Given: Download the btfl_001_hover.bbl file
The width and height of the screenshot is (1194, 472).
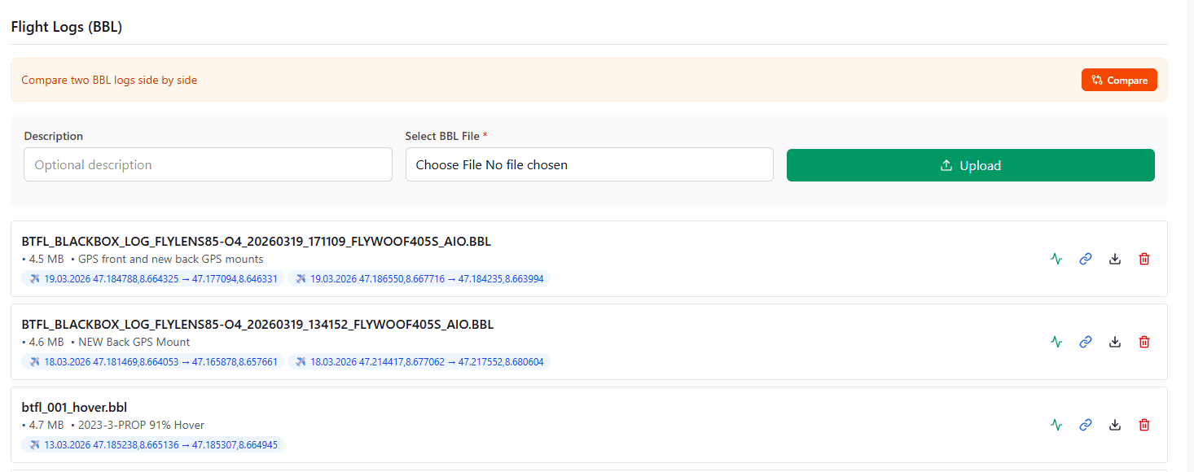Looking at the screenshot, I should coord(1115,425).
